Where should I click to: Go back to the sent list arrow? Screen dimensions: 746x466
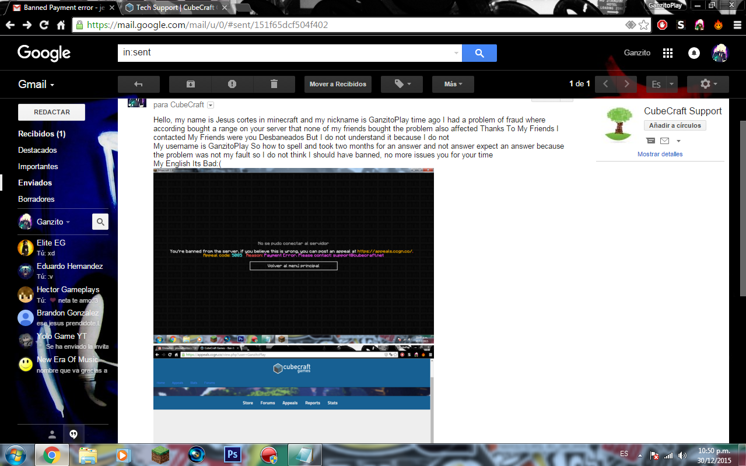coord(139,84)
